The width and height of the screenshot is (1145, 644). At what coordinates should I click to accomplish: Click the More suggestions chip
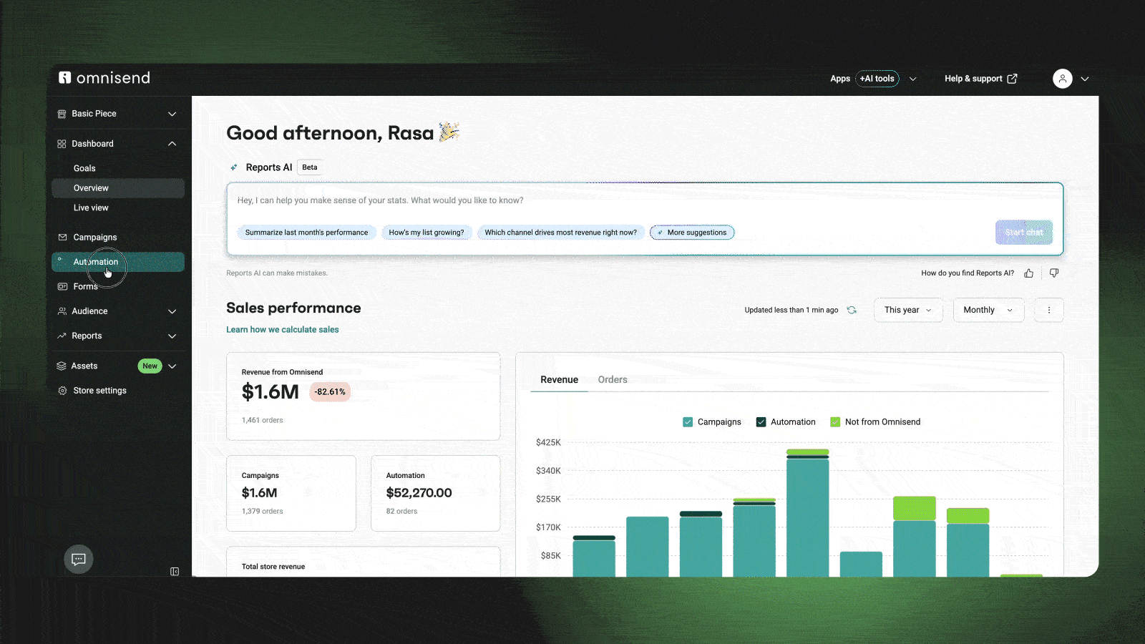click(x=692, y=233)
